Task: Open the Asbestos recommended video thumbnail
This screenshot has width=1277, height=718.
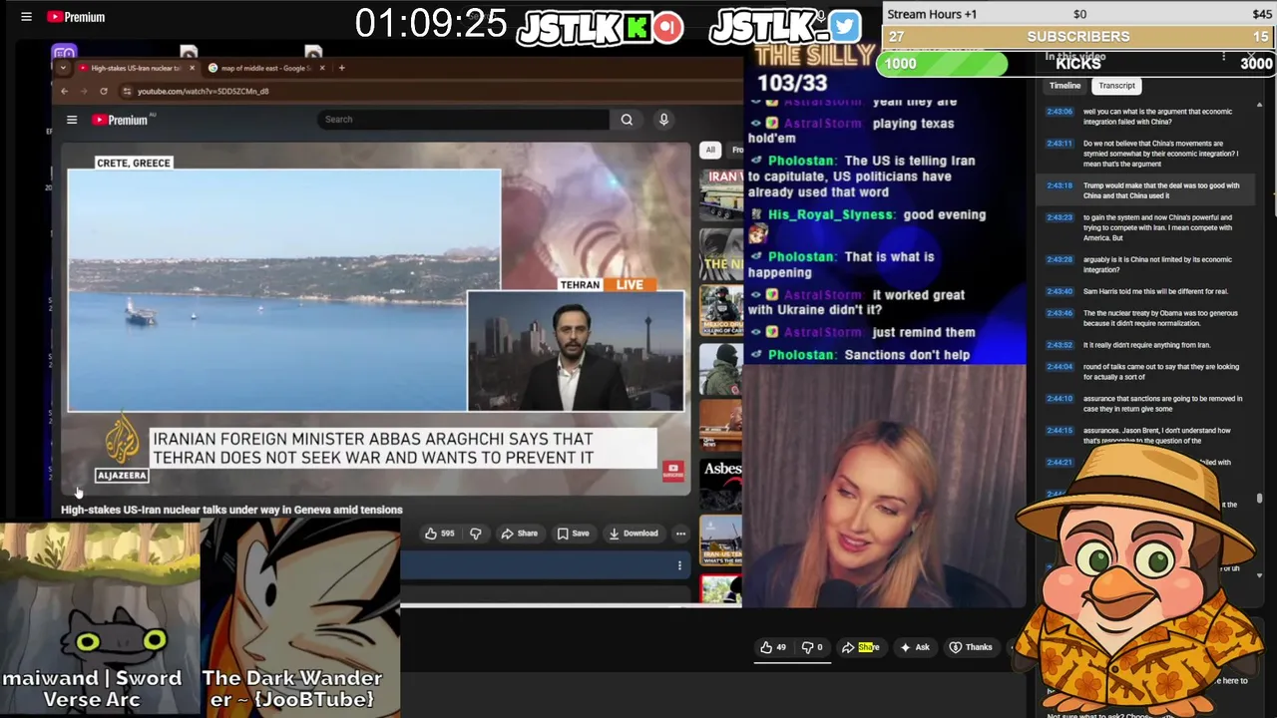Action: click(x=721, y=483)
